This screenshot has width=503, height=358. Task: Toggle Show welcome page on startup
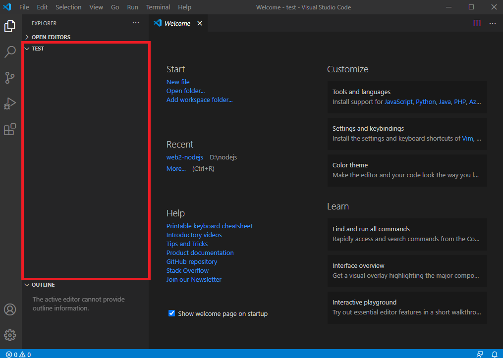171,313
